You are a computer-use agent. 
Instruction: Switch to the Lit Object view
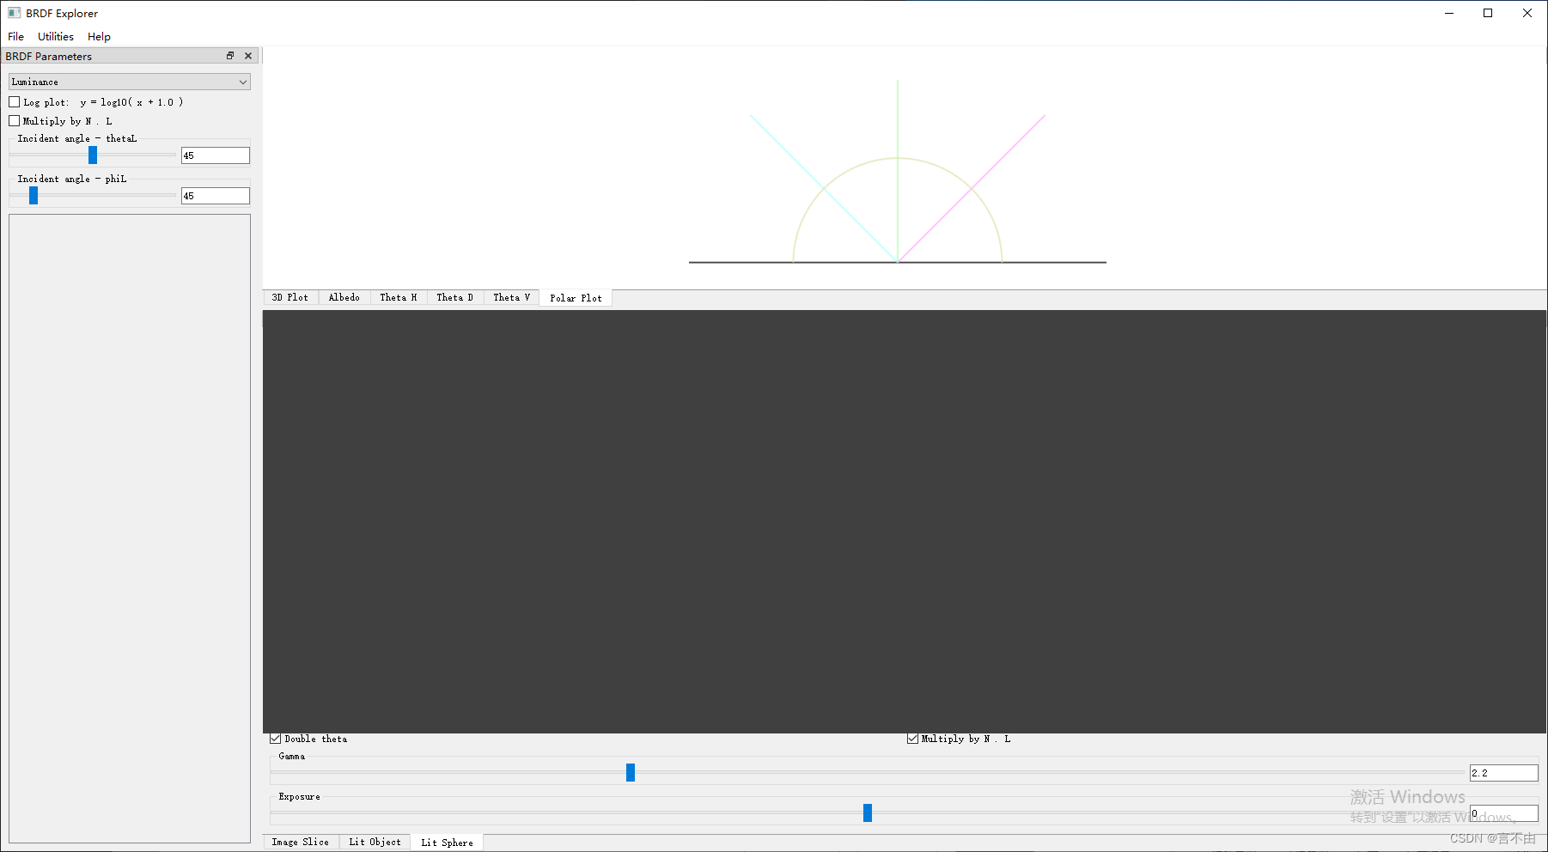point(375,842)
